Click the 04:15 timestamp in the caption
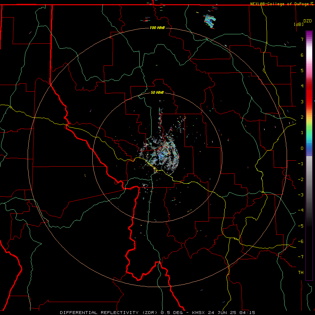 click(x=247, y=313)
